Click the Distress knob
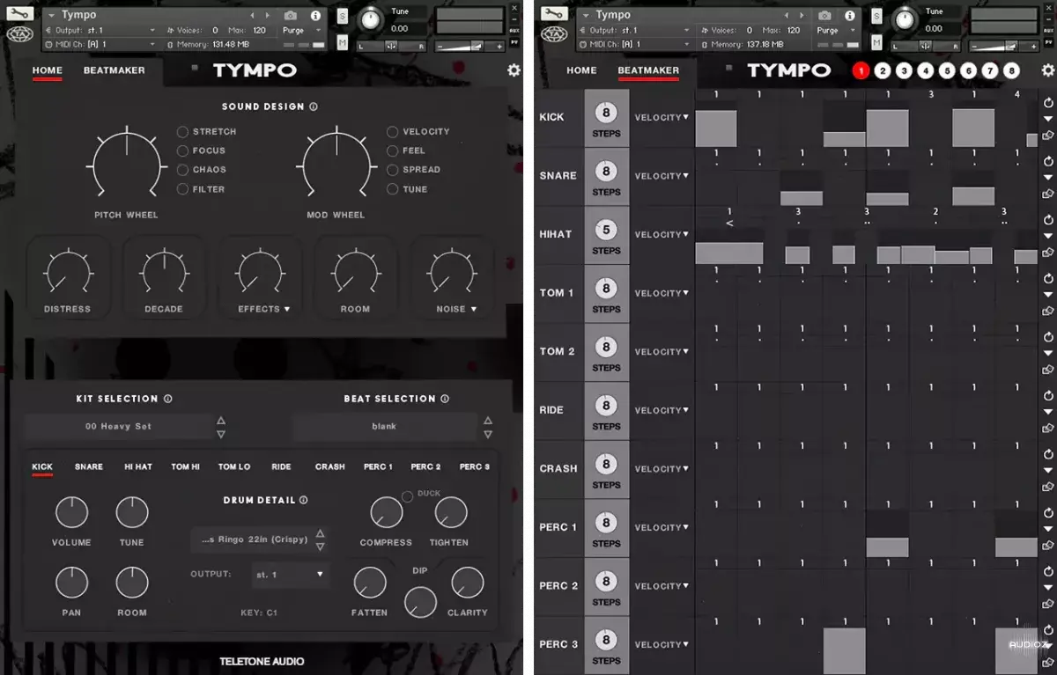The height and width of the screenshot is (675, 1057). point(67,271)
